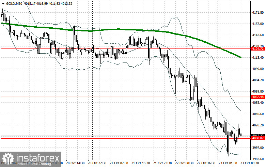Click the 22 Oct 16:30 time label
266x167 pixels.
click(206, 163)
